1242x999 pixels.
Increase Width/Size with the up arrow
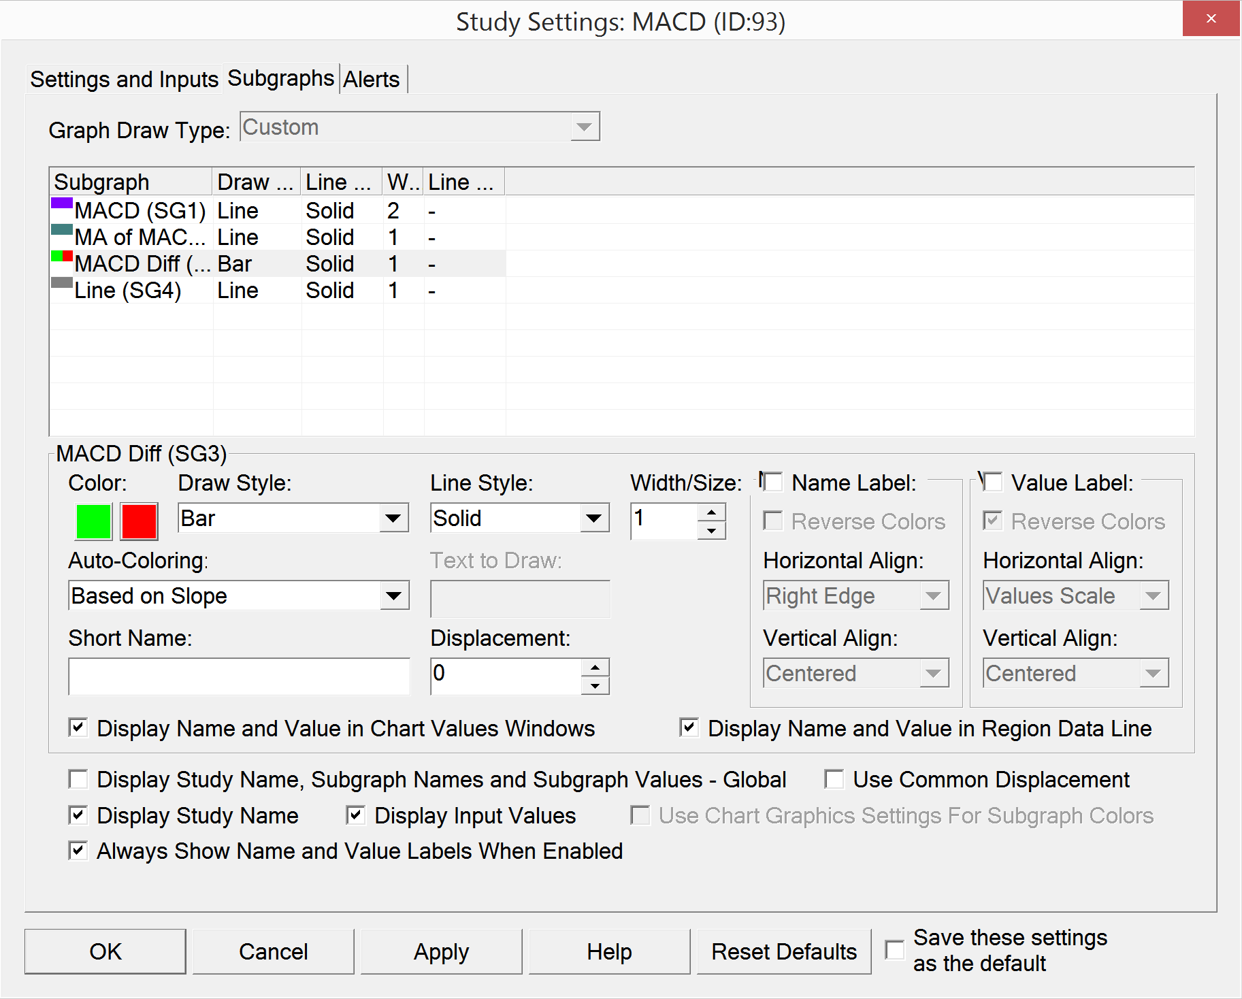pyautogui.click(x=711, y=512)
